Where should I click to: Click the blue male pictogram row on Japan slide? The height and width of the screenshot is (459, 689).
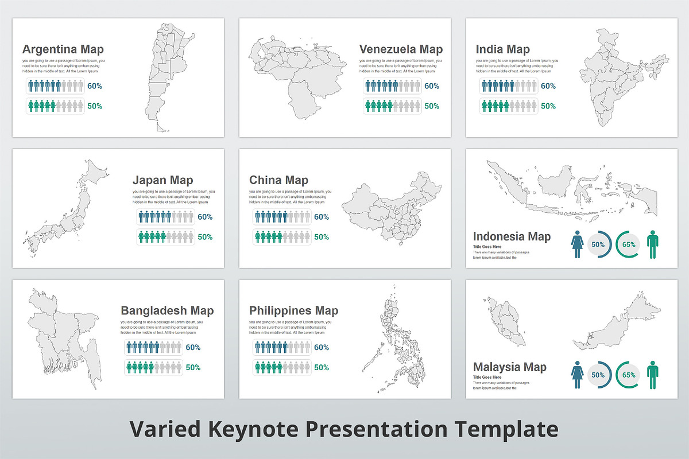(x=165, y=217)
